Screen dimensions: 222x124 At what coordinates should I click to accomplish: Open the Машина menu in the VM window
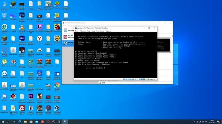point(83,31)
